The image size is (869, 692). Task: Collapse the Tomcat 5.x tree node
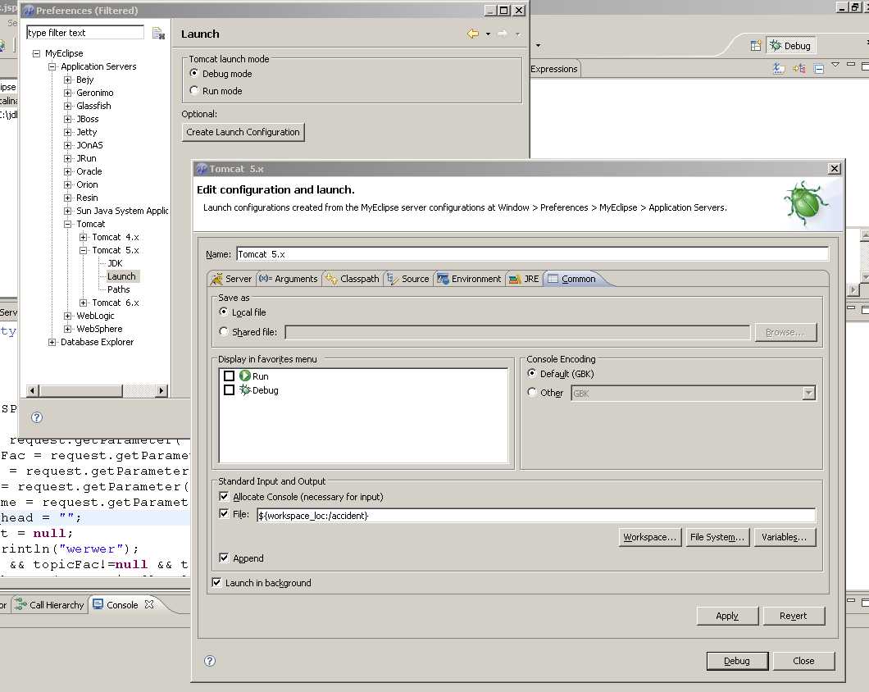84,250
